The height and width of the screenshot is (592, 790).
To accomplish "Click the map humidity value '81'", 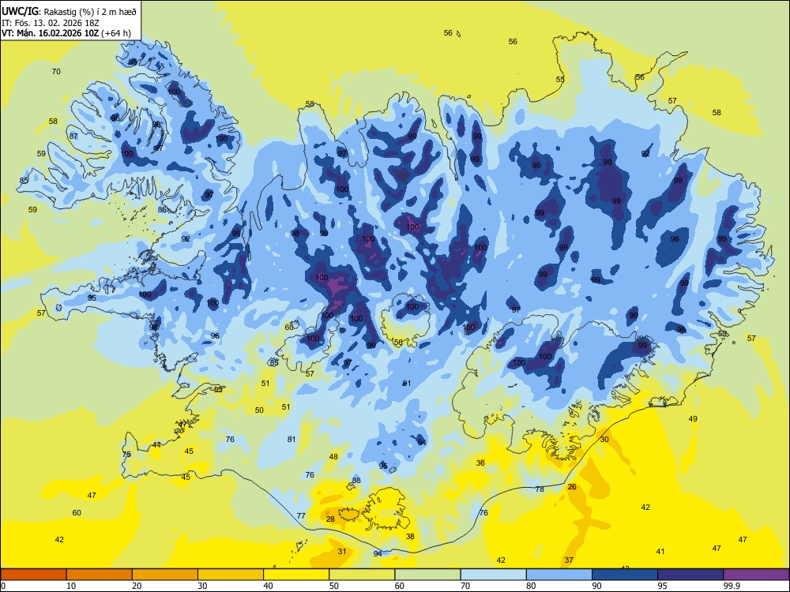I will point(292,439).
